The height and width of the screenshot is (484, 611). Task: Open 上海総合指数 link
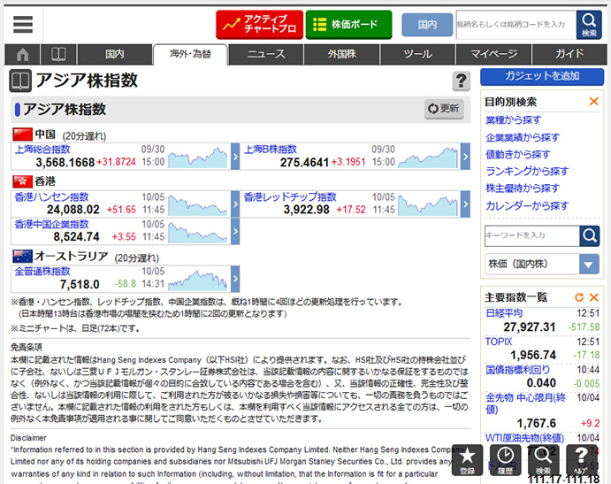[42, 150]
